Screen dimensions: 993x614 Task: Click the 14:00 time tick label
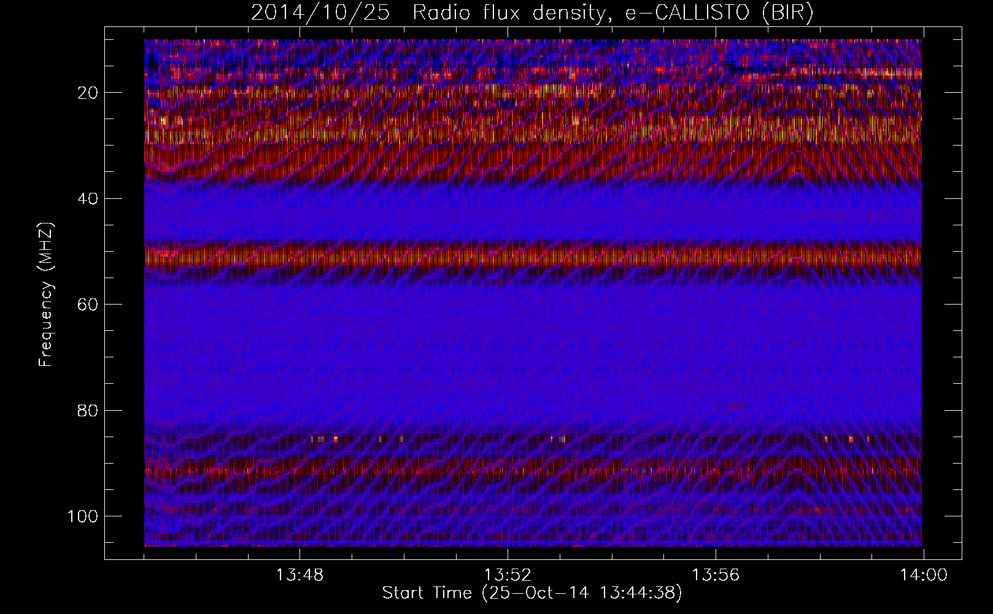click(924, 575)
